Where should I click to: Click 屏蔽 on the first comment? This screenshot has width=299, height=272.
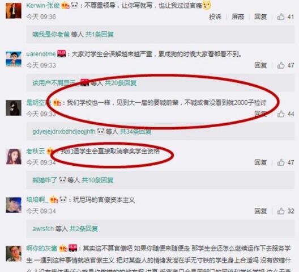point(238,16)
